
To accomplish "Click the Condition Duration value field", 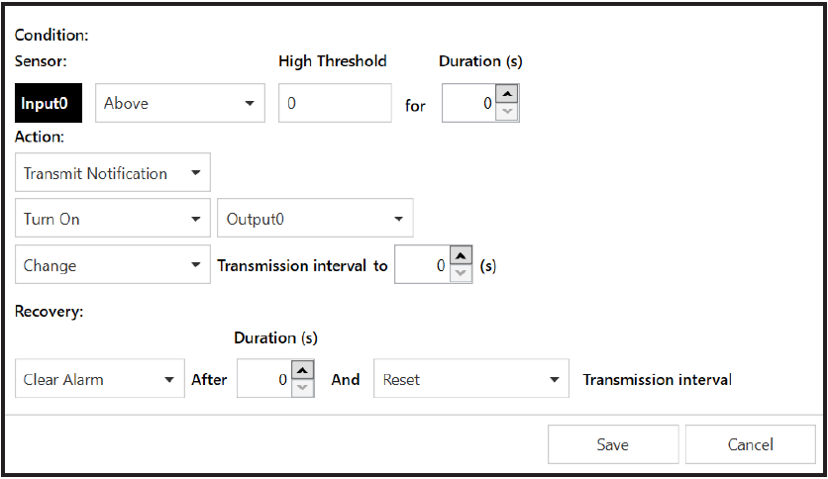I will [468, 103].
